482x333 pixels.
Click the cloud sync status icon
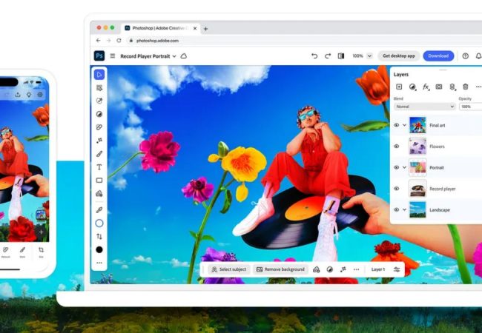point(183,56)
